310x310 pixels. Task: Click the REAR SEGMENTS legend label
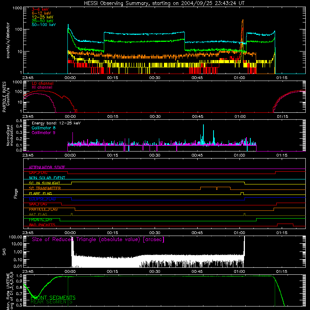[52, 302]
